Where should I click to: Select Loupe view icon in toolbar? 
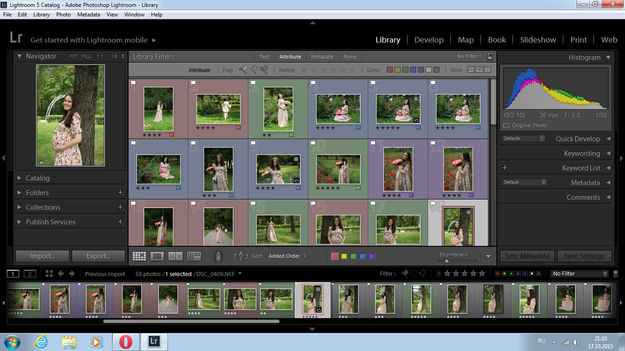tap(157, 256)
